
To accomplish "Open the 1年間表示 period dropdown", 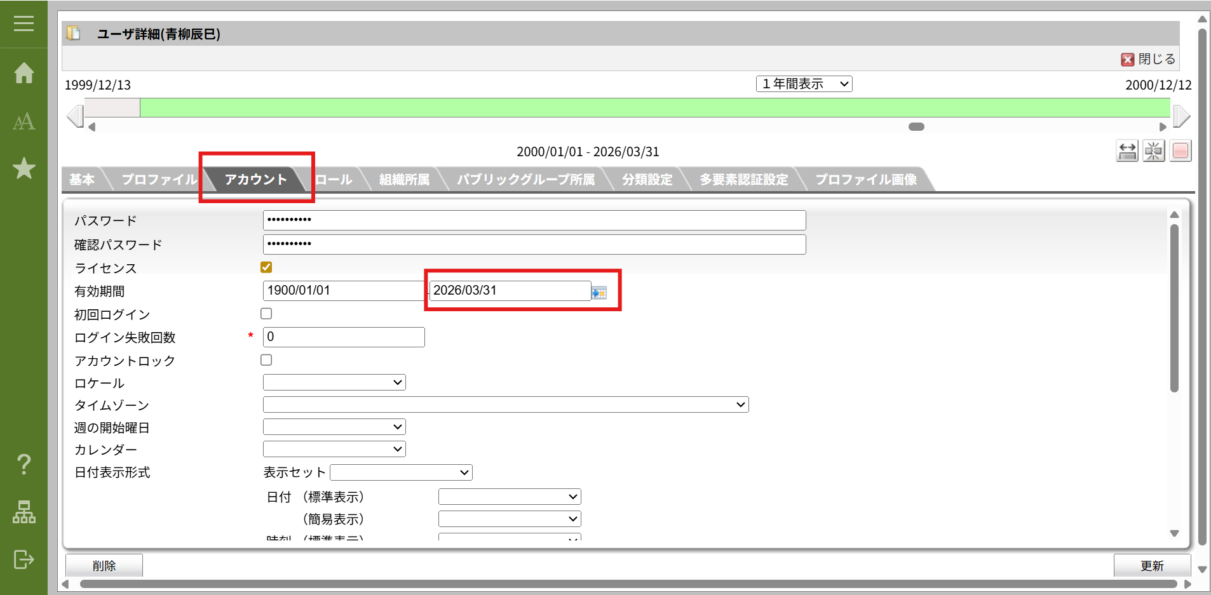I will [804, 84].
